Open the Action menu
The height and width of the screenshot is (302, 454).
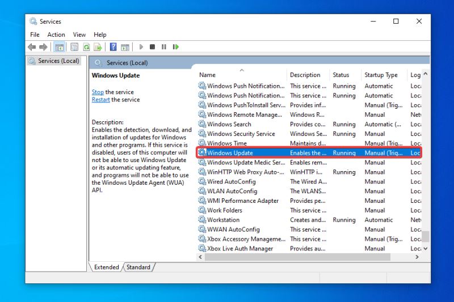click(x=56, y=35)
